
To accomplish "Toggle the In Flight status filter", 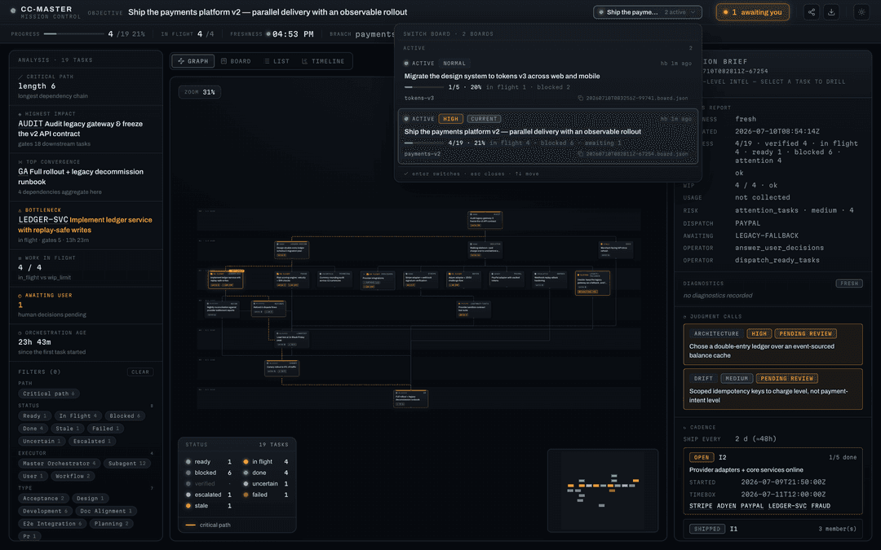I will point(78,416).
